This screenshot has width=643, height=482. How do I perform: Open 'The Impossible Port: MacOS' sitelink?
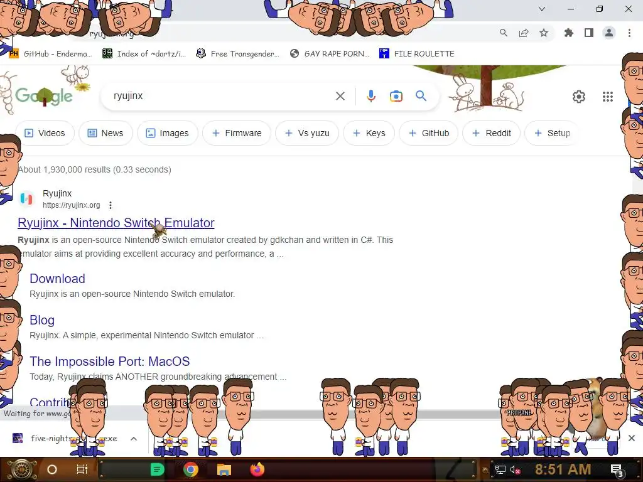click(109, 361)
